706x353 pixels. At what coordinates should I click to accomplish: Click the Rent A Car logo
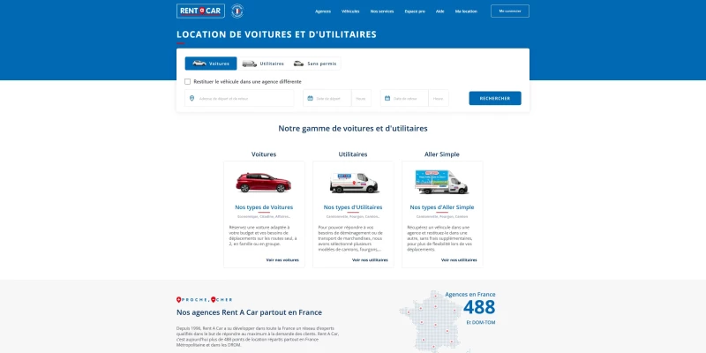tap(200, 11)
